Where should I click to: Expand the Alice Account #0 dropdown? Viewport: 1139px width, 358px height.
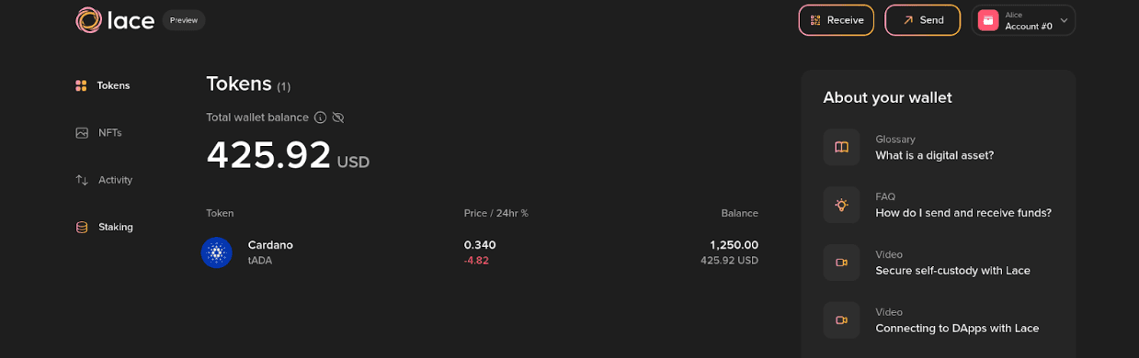(x=1023, y=20)
